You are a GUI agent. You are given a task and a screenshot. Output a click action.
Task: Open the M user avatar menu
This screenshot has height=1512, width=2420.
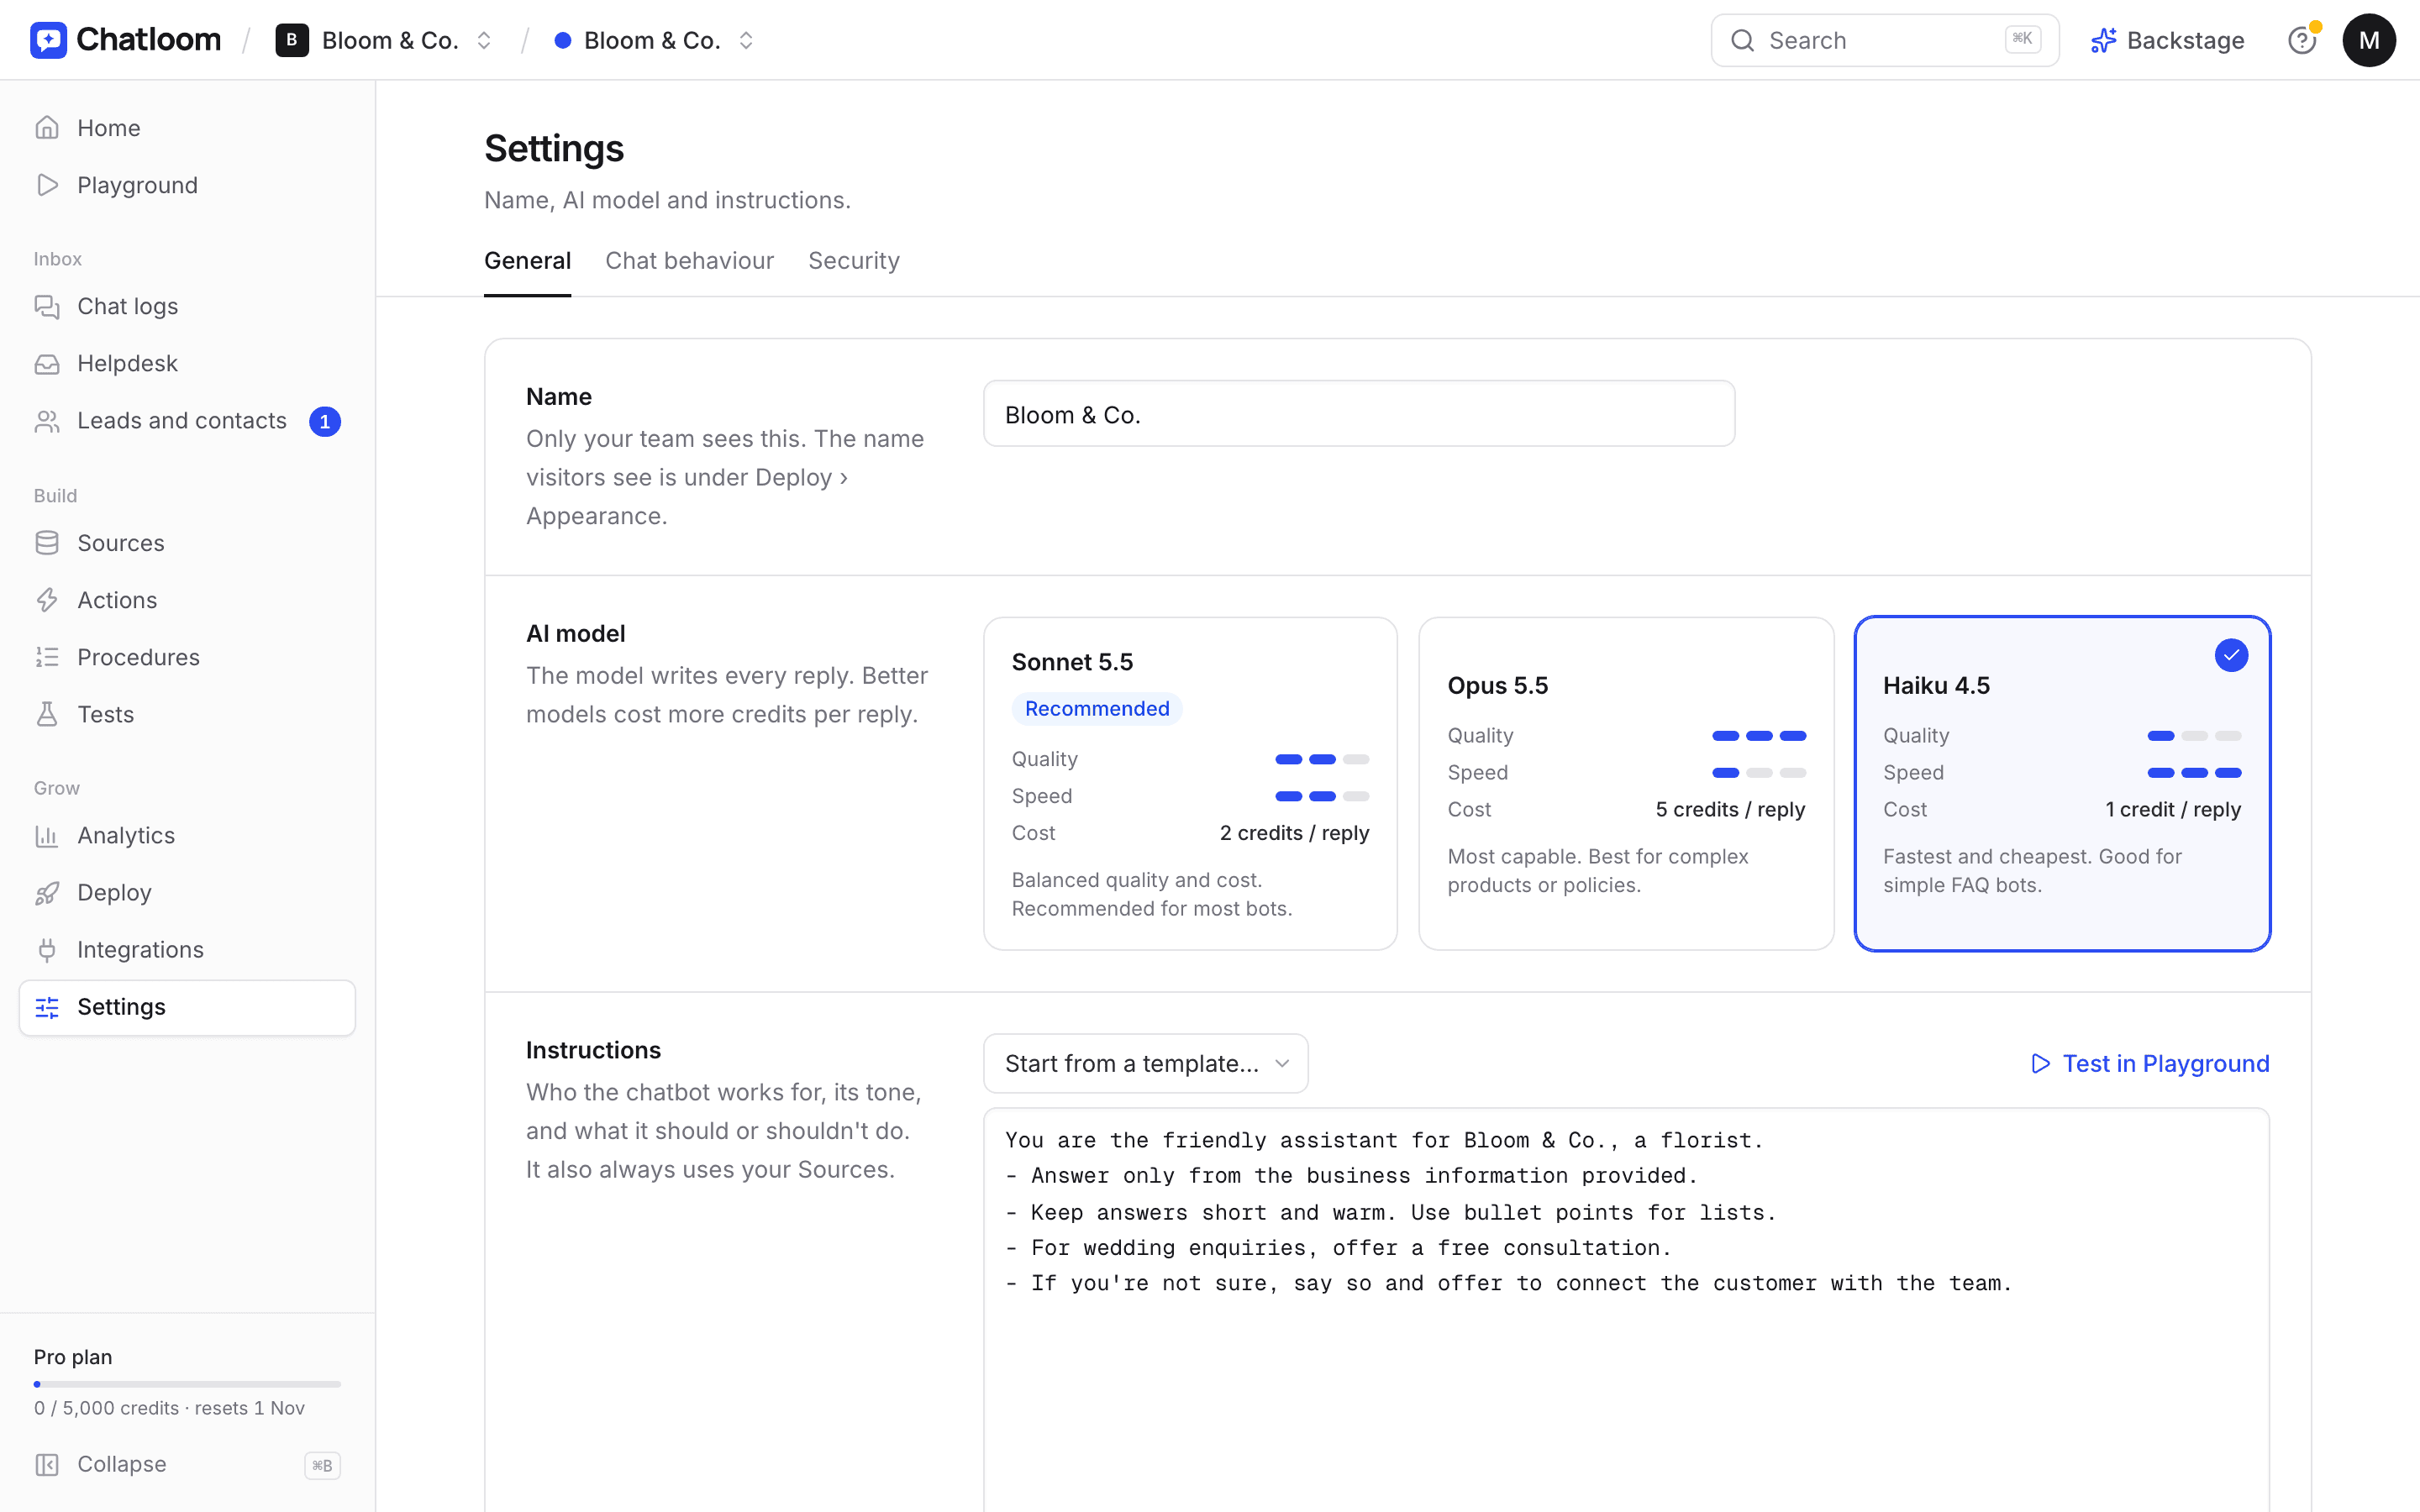pyautogui.click(x=2368, y=40)
